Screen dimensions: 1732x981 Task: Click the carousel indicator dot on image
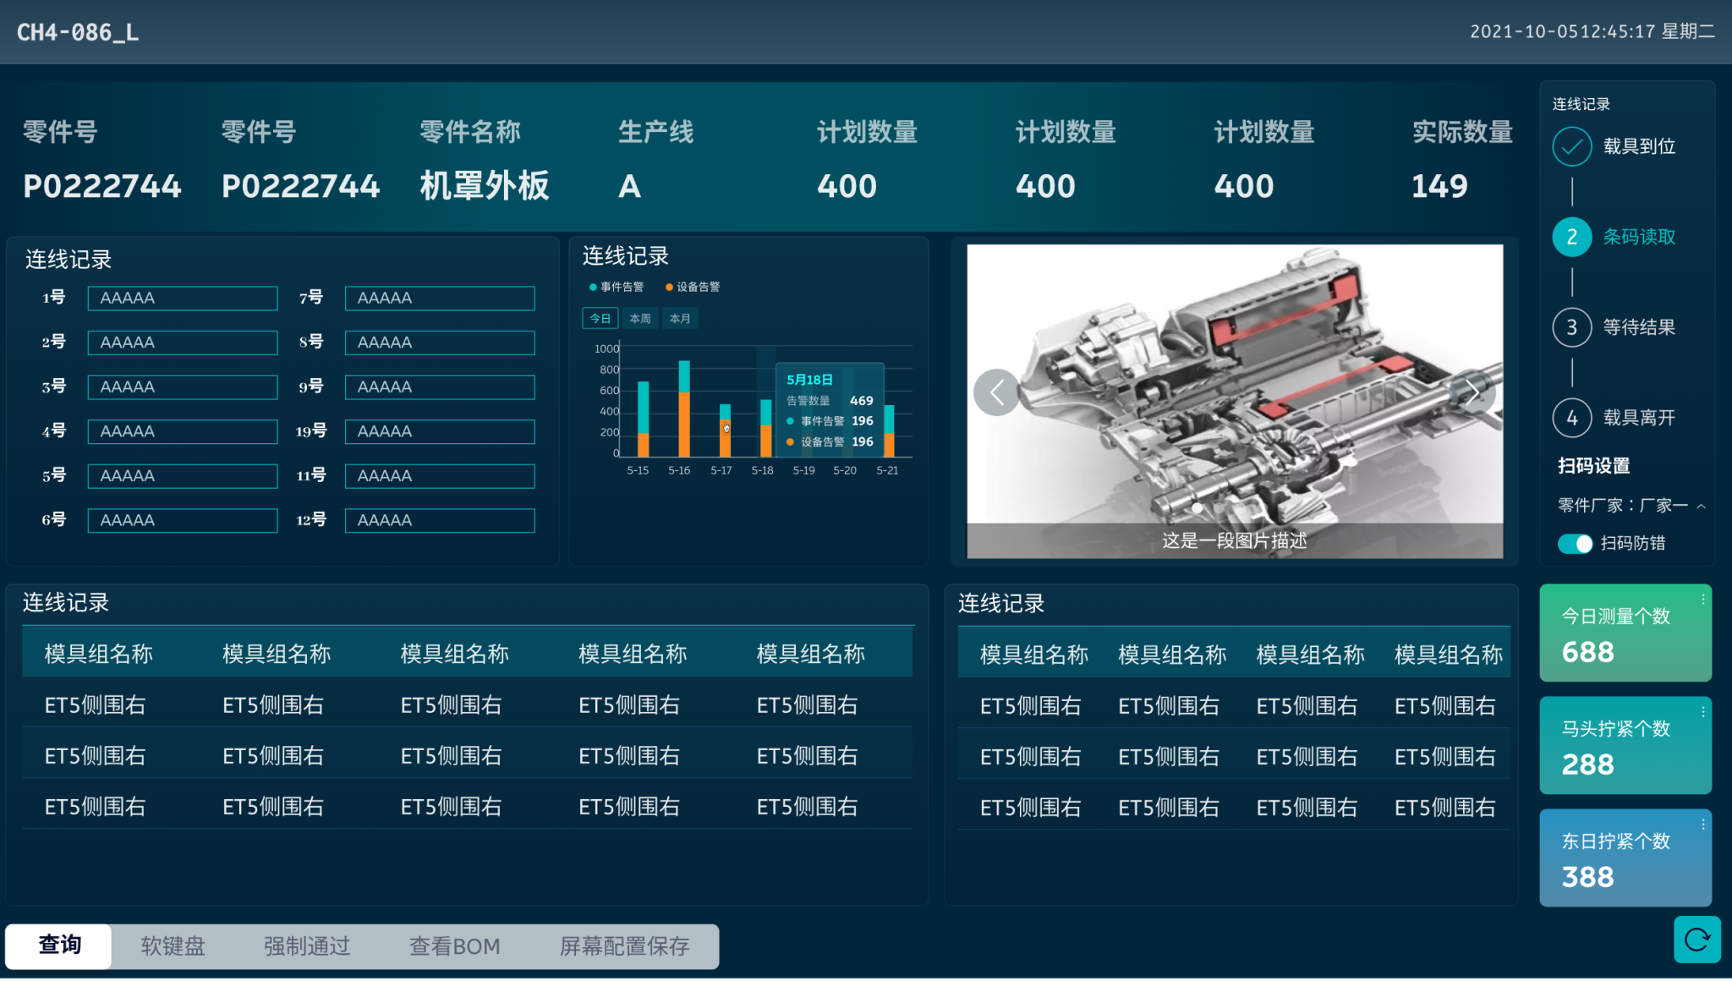tap(1197, 509)
